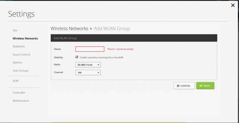Click the Settings page title
This screenshot has height=123, width=239.
coord(21,14)
